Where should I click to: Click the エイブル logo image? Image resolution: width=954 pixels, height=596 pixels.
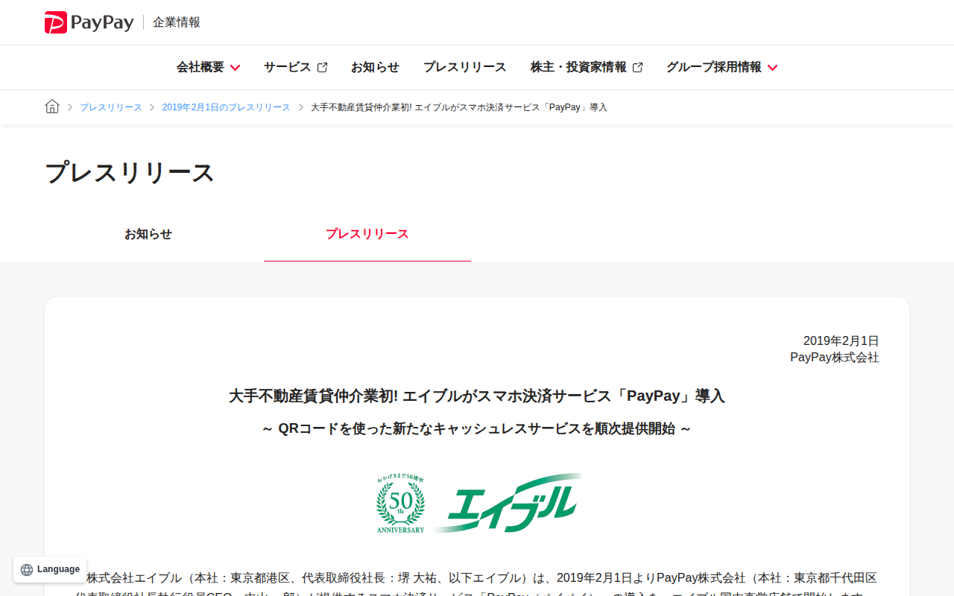pyautogui.click(x=507, y=503)
